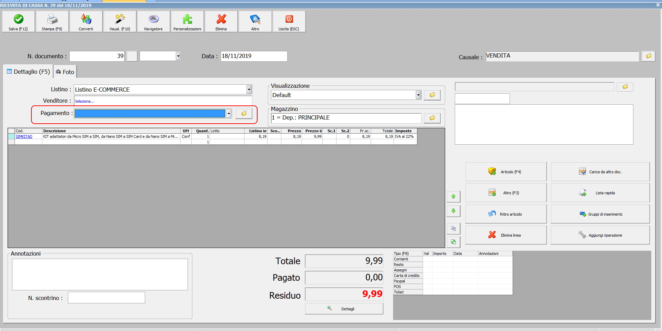Select Carta di credito payment row

(408, 276)
